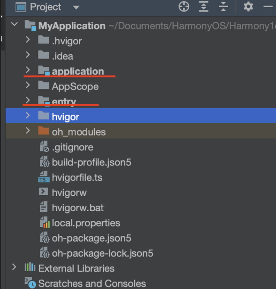Click the .idea folder icon
The width and height of the screenshot is (276, 289).
coord(44,55)
